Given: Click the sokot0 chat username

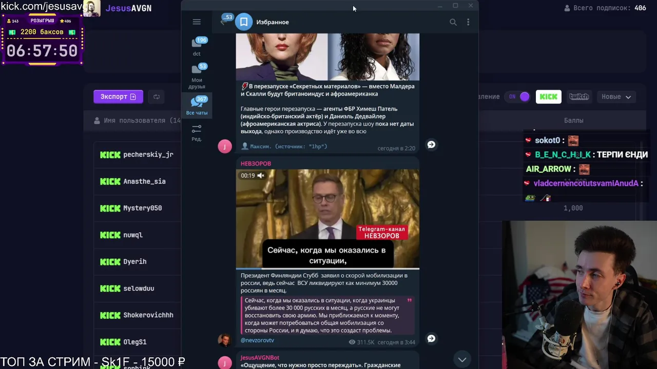Looking at the screenshot, I should (547, 140).
